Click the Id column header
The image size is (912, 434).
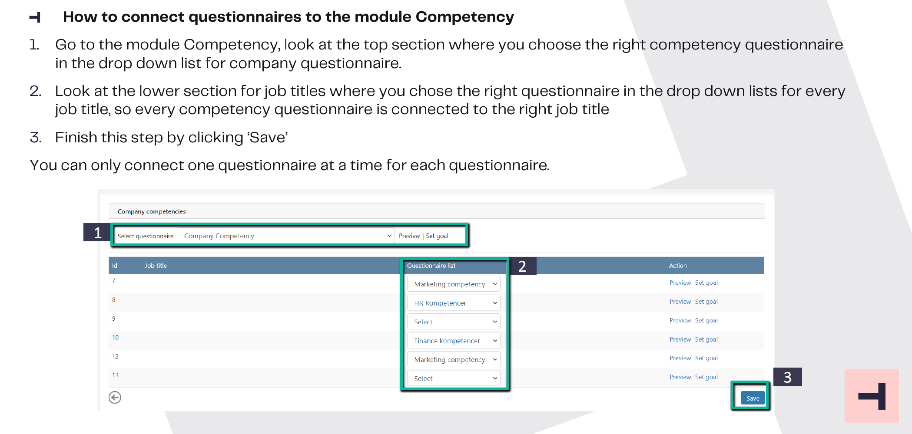(115, 266)
